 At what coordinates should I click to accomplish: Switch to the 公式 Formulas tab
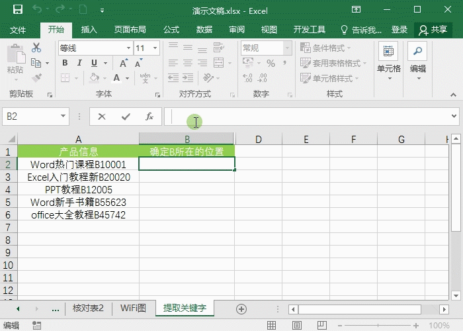coord(171,30)
